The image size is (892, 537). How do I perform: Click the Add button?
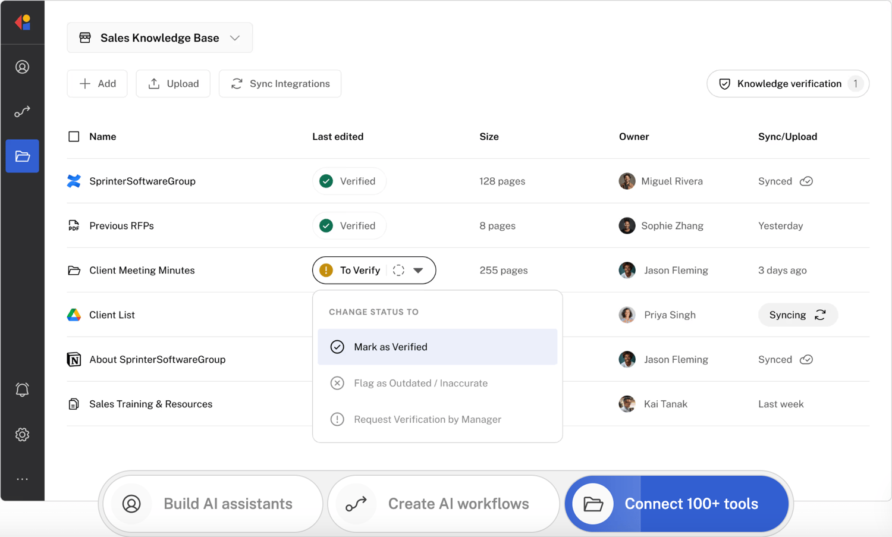[x=97, y=84]
